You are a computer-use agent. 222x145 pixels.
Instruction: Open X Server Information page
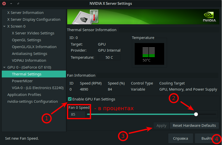(25, 13)
